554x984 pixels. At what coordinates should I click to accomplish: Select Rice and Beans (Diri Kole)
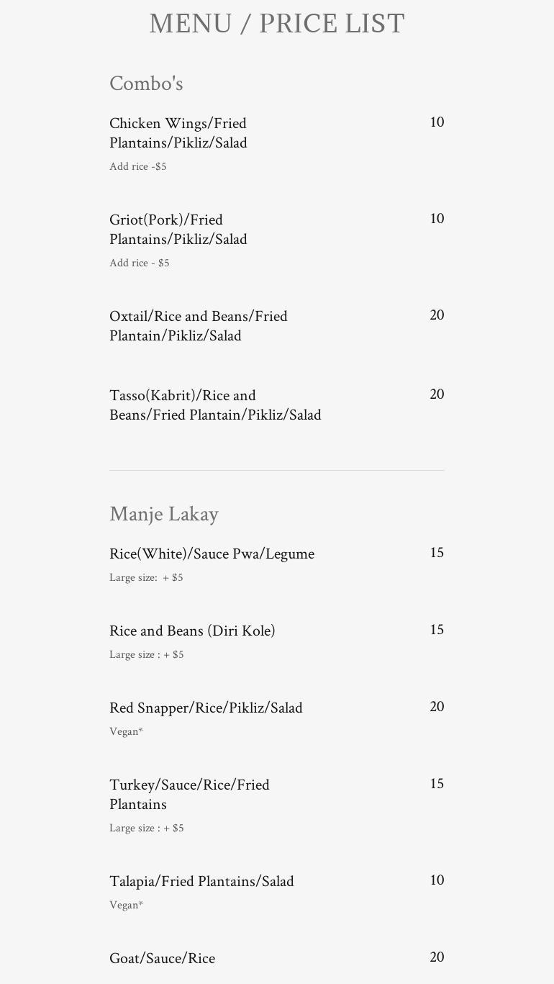(x=192, y=631)
